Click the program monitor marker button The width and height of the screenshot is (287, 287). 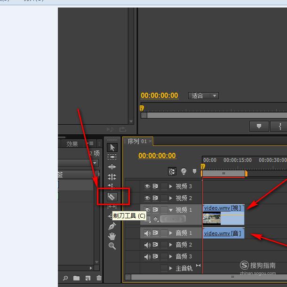pyautogui.click(x=259, y=126)
